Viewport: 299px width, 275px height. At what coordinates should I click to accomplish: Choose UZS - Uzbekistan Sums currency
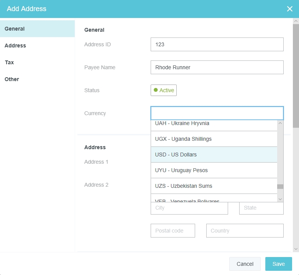214,186
